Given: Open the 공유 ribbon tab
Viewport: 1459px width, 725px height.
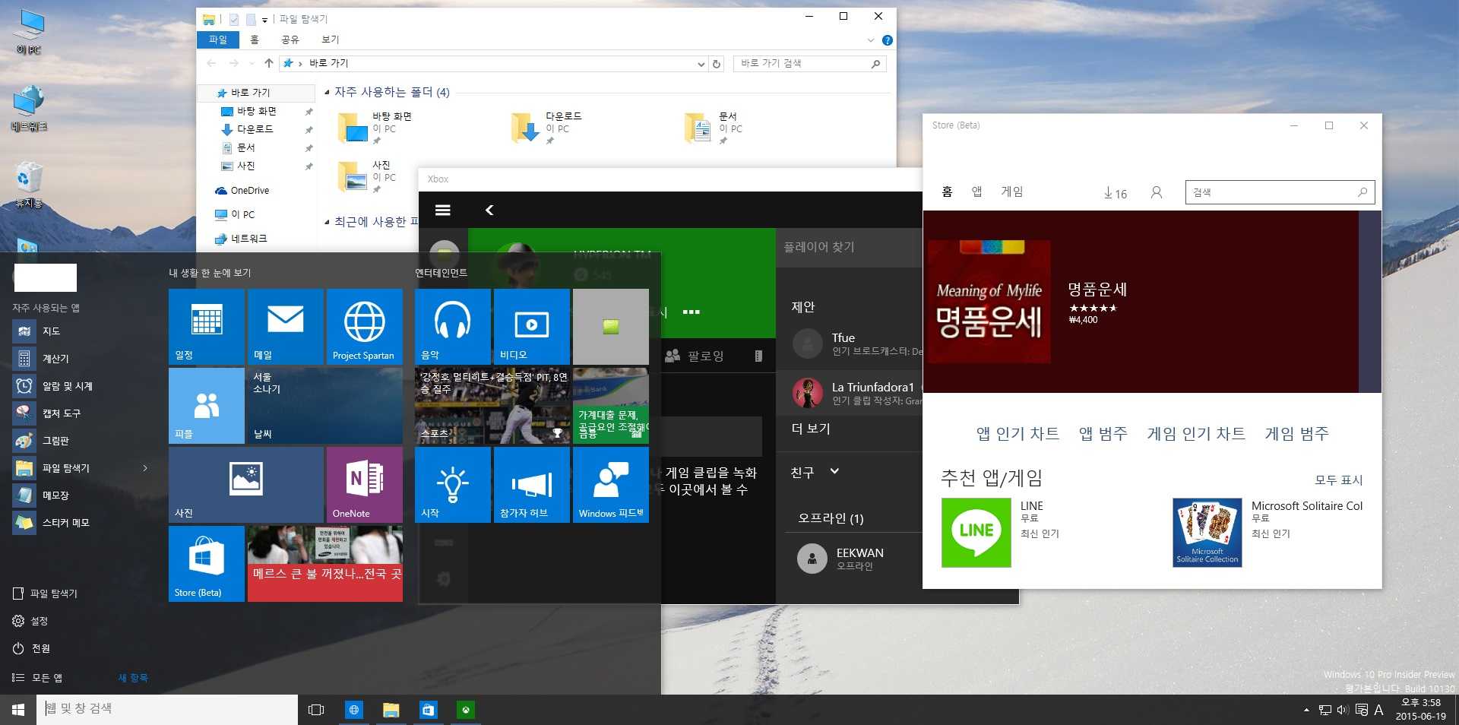Looking at the screenshot, I should coord(290,40).
